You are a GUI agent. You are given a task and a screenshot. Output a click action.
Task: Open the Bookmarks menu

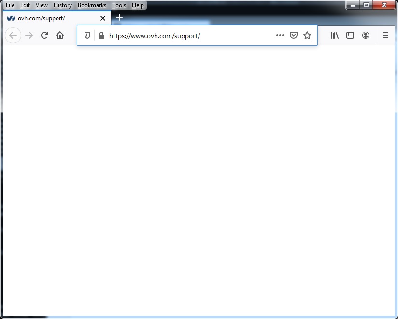click(x=92, y=5)
